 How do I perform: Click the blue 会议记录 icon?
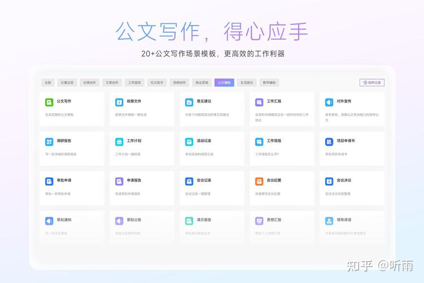[189, 182]
